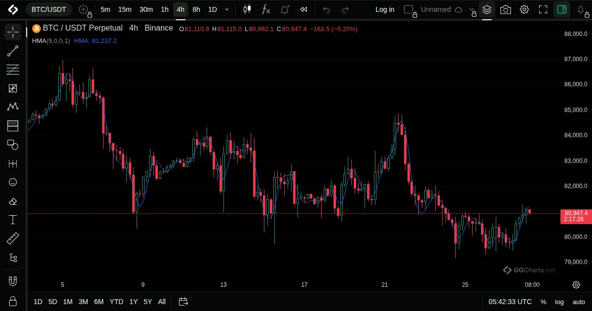The image size is (592, 311).
Task: Open the go-to-date calendar icon
Action: pos(184,302)
